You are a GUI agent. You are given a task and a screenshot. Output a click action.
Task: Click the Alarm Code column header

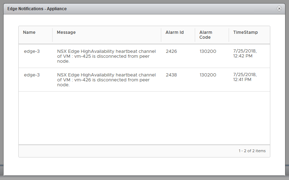(206, 35)
